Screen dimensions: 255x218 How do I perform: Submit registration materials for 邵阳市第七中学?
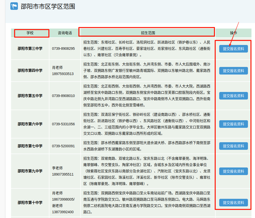pos(233,146)
